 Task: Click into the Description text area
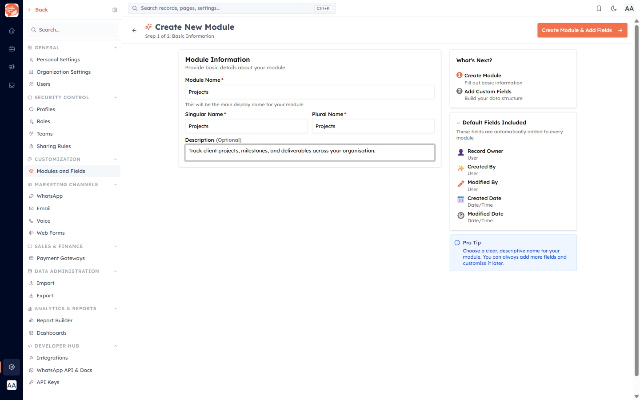point(310,152)
